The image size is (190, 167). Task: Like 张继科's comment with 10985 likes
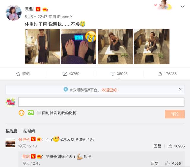[x=170, y=146]
